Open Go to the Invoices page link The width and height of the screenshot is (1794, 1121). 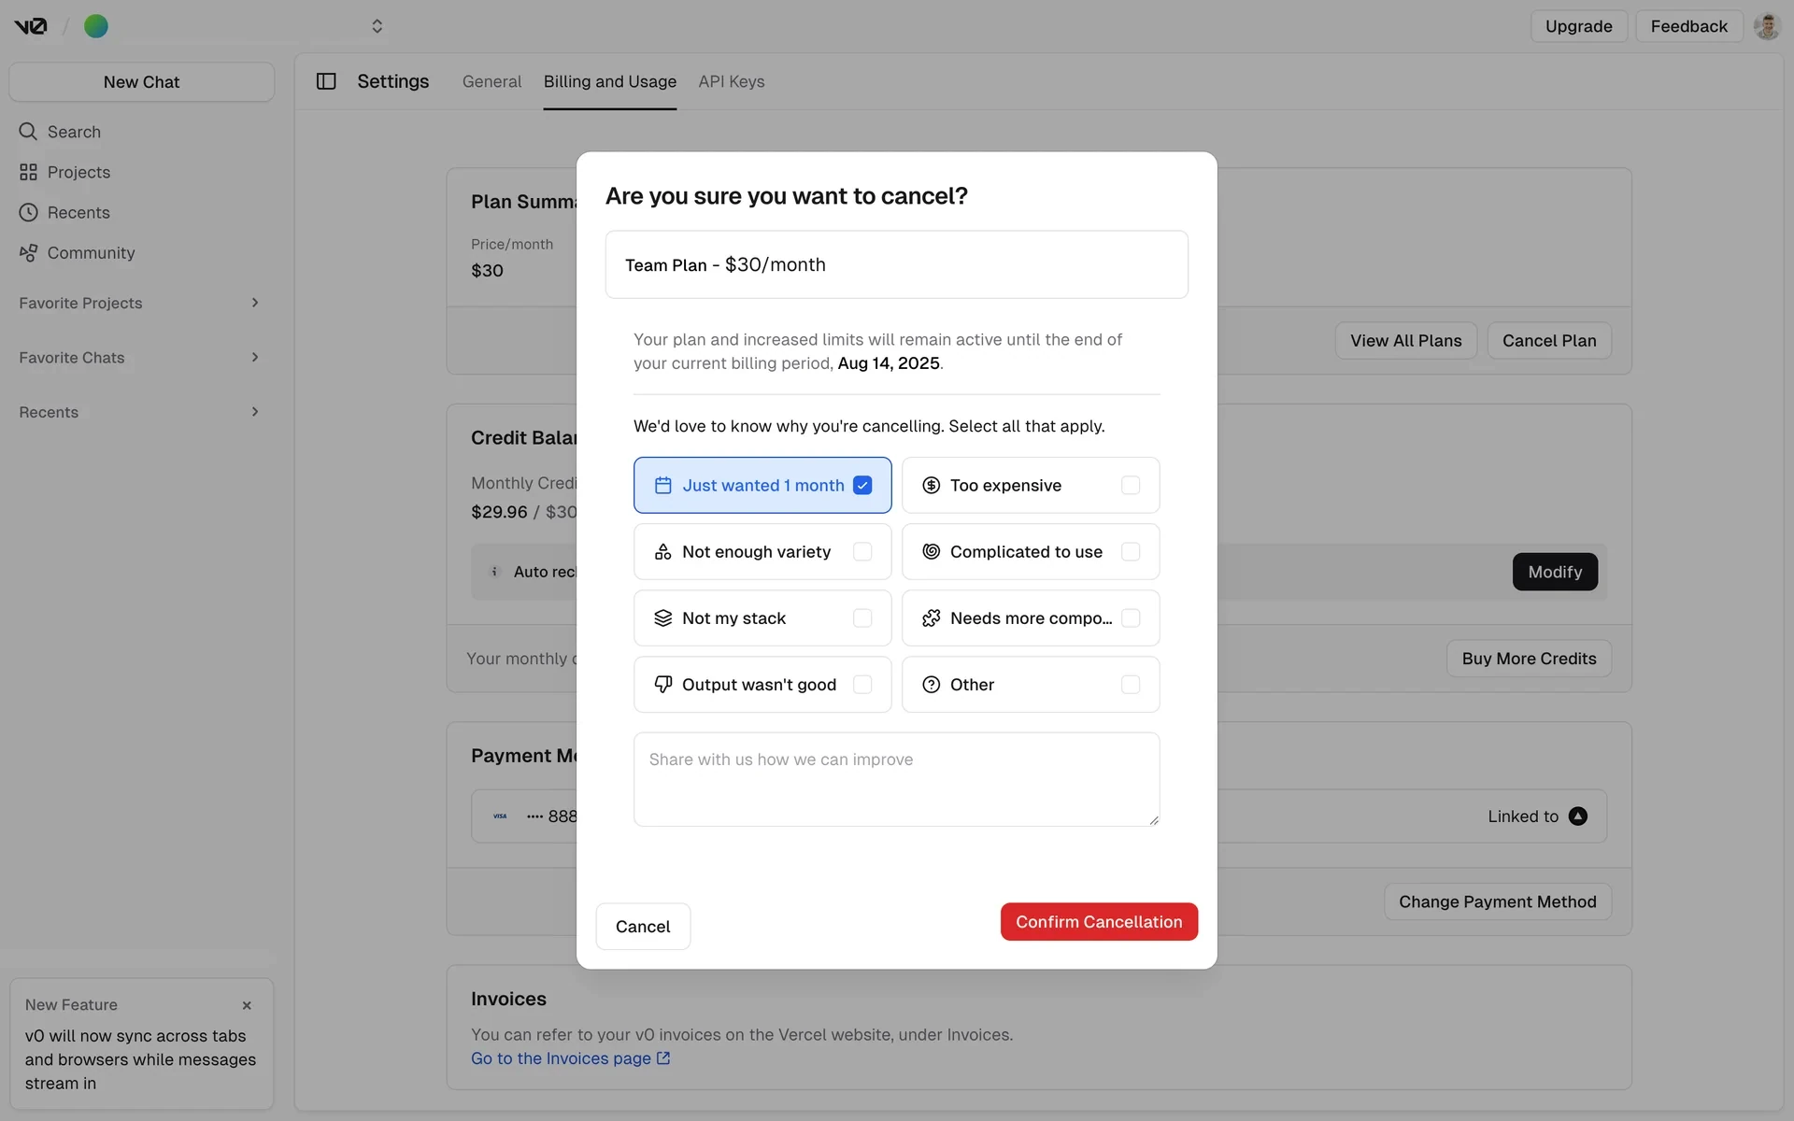pos(570,1058)
